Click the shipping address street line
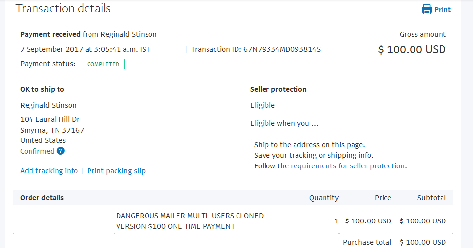Viewport: 473px width, 248px height. [x=50, y=119]
